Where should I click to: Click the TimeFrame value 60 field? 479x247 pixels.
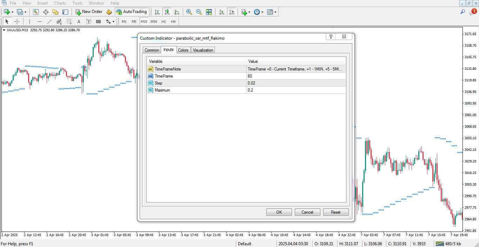pyautogui.click(x=296, y=76)
